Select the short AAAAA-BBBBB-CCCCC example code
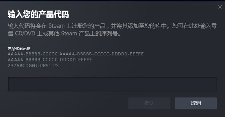Viewport: 225px width, 117px height. [32, 54]
